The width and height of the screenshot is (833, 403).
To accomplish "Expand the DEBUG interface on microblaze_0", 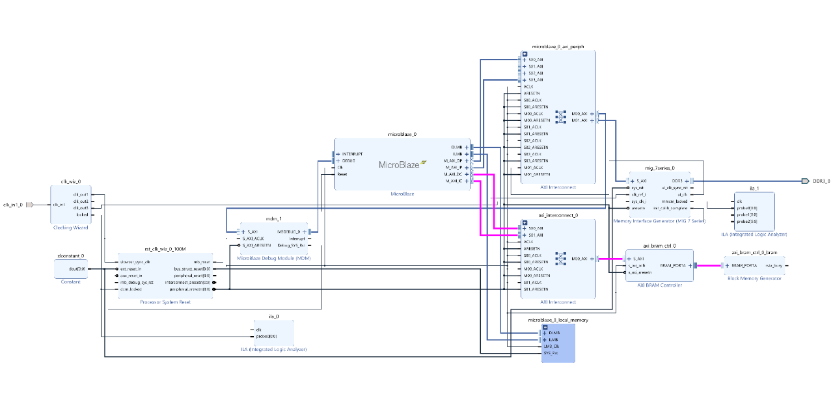I will pos(338,161).
